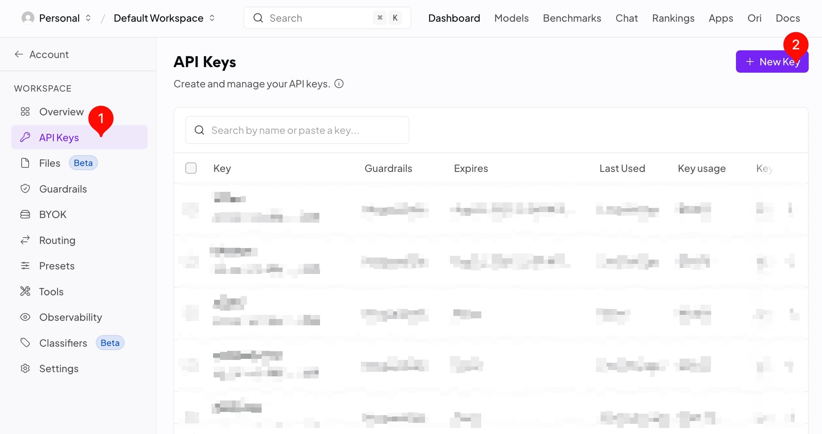
Task: Click the Key usage column header
Action: pos(702,168)
